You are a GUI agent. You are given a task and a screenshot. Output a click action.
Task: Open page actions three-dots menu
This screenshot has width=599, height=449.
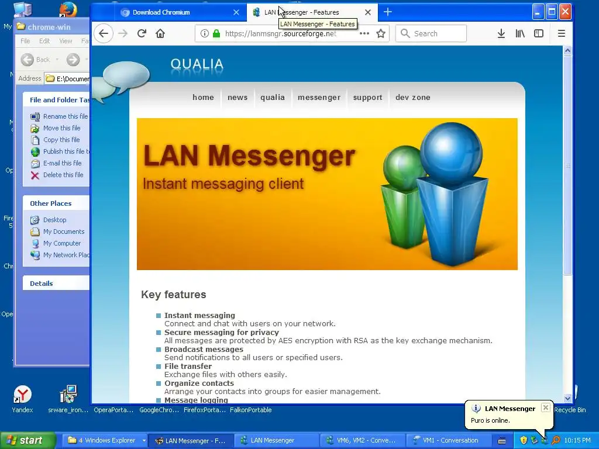(364, 33)
